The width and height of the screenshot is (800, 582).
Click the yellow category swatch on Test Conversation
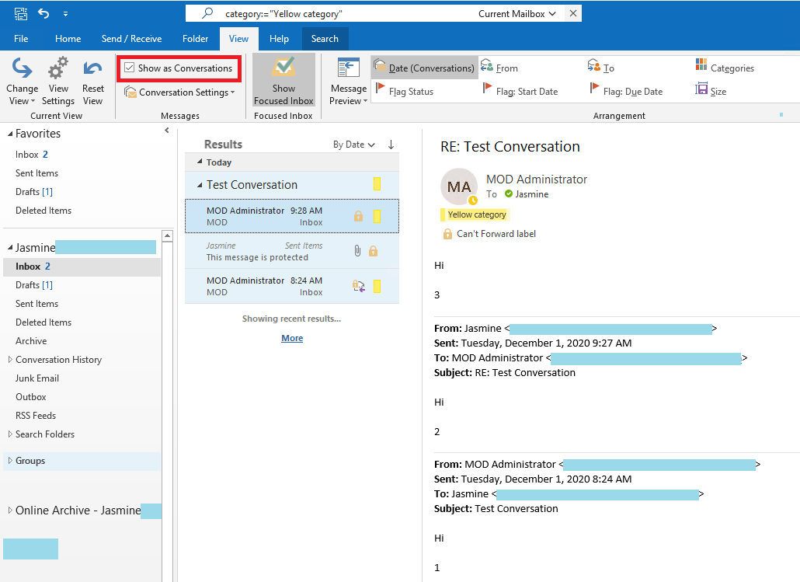pyautogui.click(x=377, y=184)
